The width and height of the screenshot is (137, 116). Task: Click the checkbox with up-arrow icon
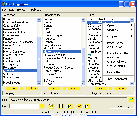pos(87,106)
